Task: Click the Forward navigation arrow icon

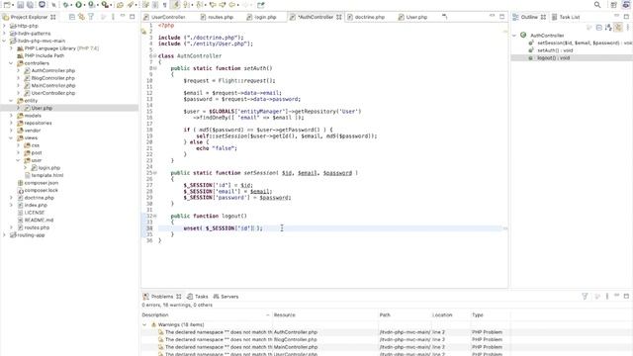Action: tap(245, 5)
